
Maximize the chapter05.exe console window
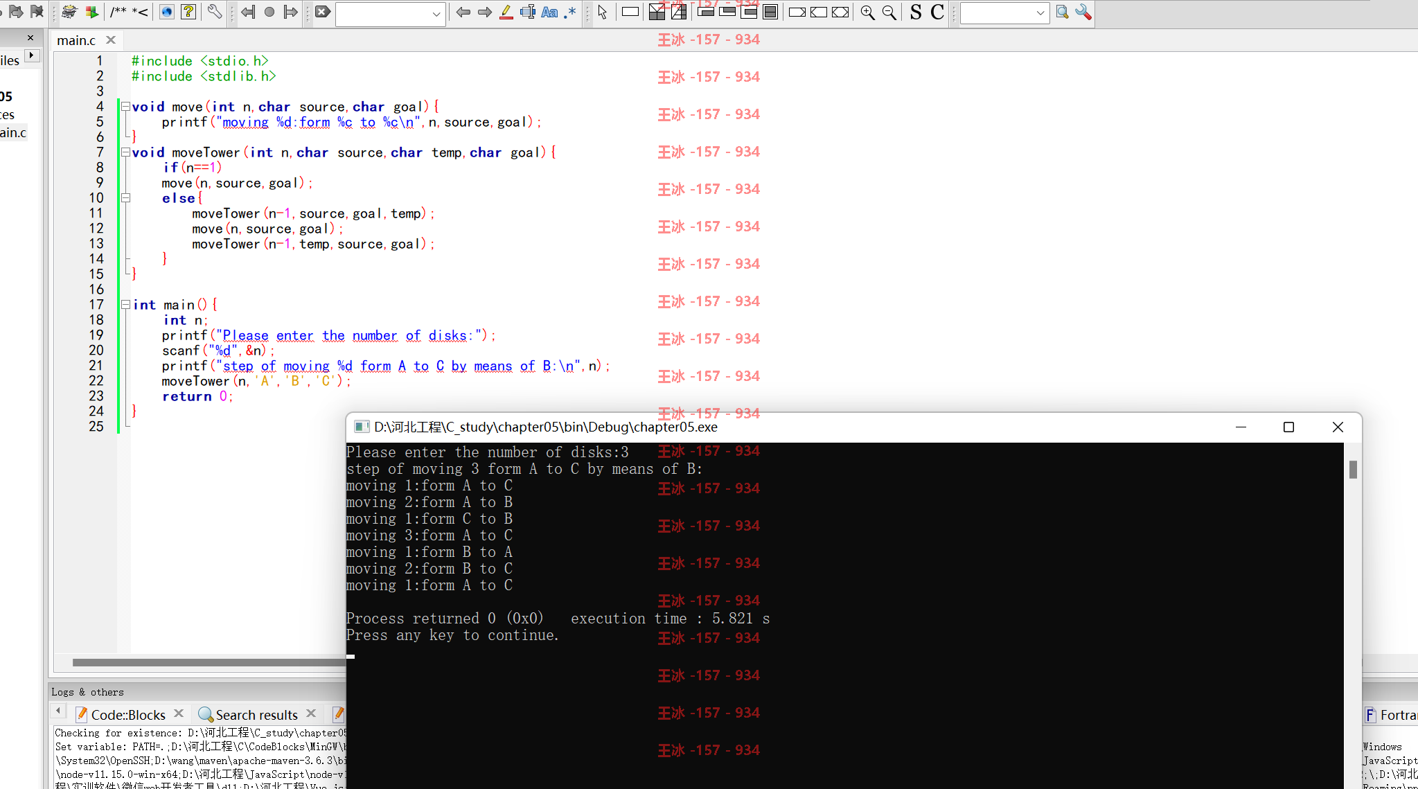1288,427
